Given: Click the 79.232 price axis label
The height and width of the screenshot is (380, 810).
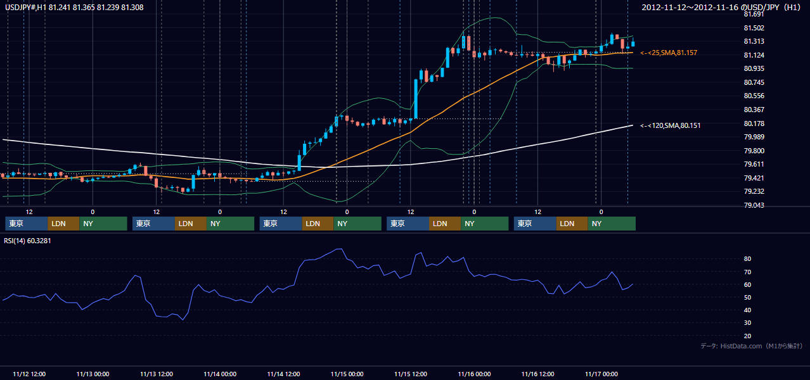Looking at the screenshot, I should click(753, 192).
